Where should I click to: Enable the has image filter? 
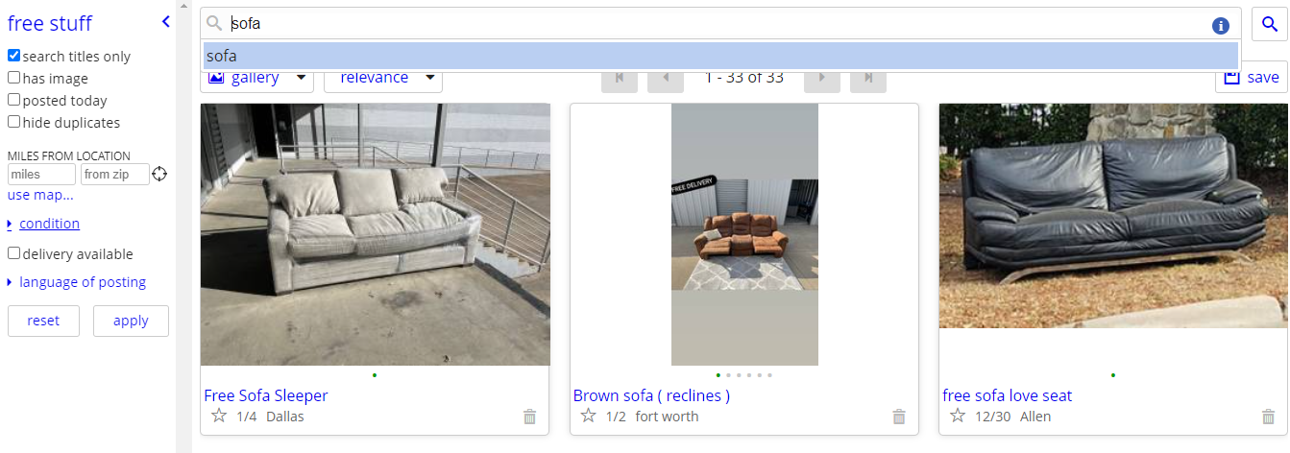coord(13,78)
